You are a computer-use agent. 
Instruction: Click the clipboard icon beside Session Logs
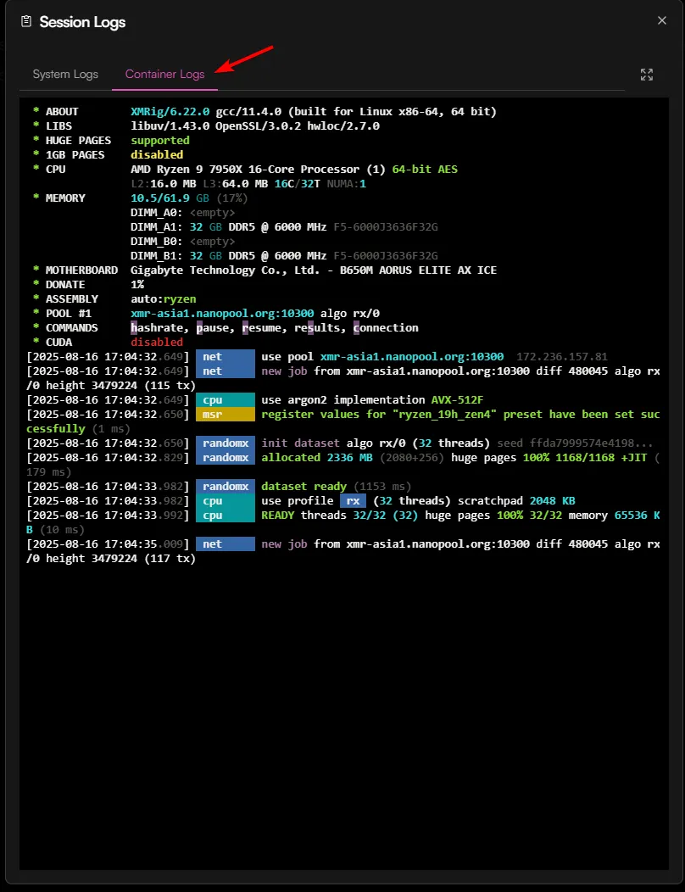point(25,21)
